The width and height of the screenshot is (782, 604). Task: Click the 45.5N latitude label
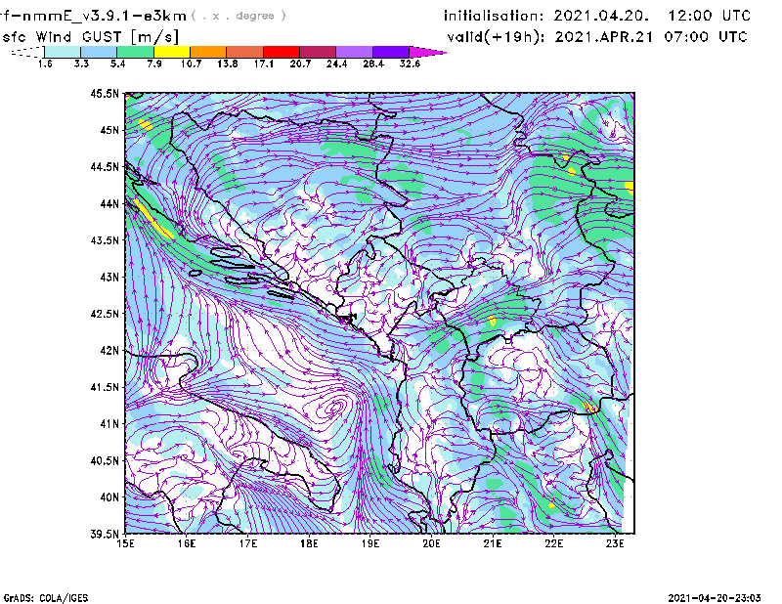pos(105,93)
